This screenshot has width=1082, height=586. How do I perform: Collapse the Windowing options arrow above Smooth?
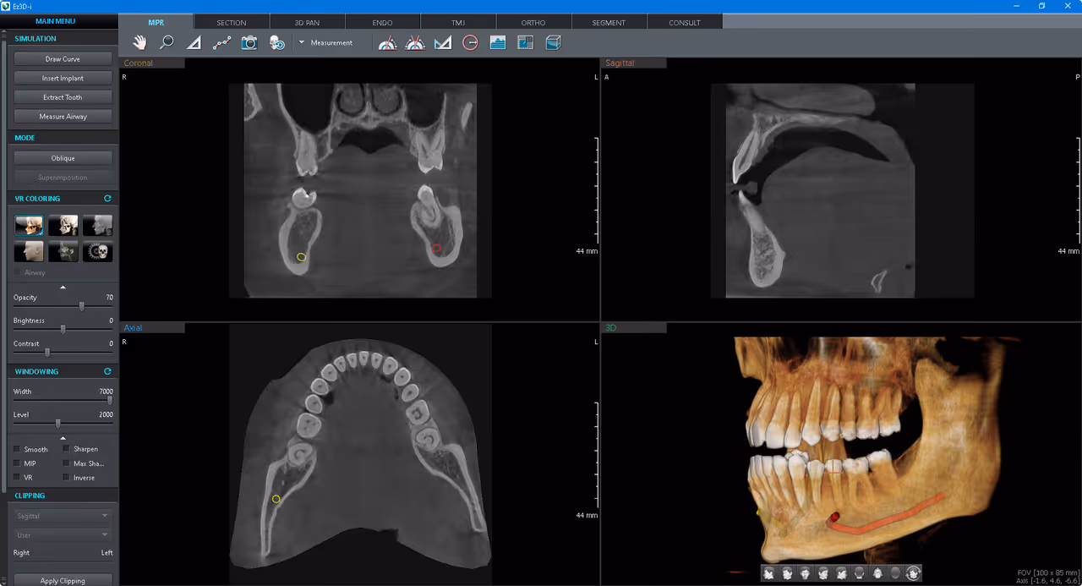point(63,437)
